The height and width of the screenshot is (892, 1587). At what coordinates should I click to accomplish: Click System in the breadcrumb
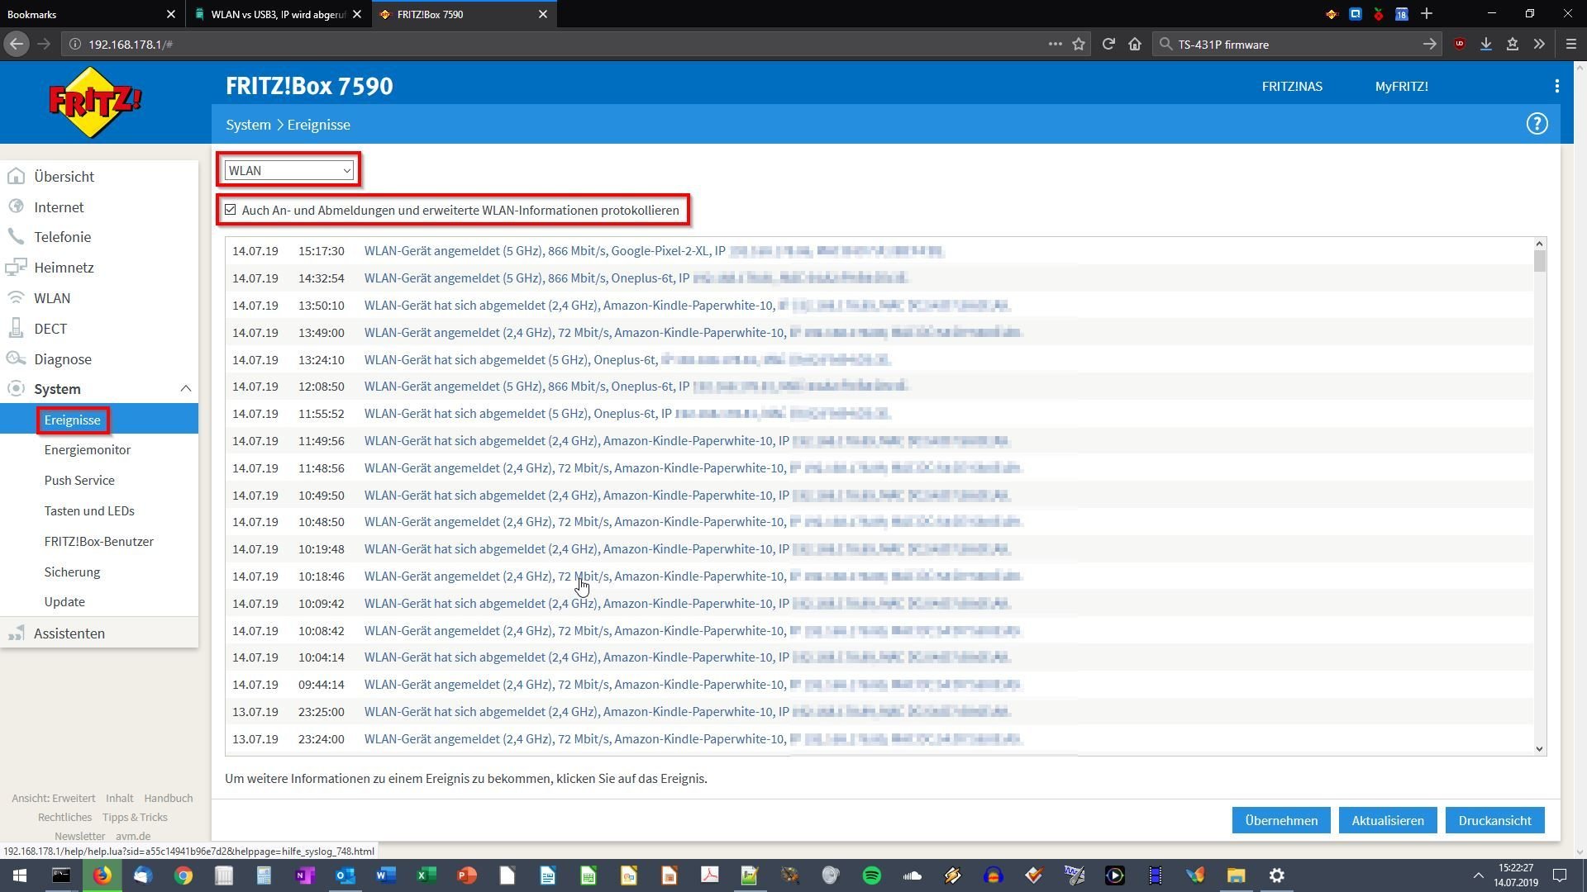pyautogui.click(x=248, y=125)
